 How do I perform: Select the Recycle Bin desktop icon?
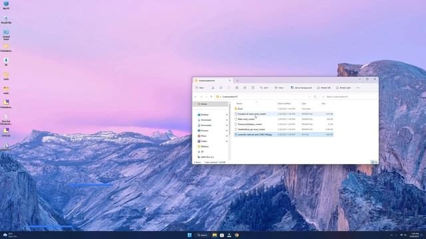[x=6, y=19]
